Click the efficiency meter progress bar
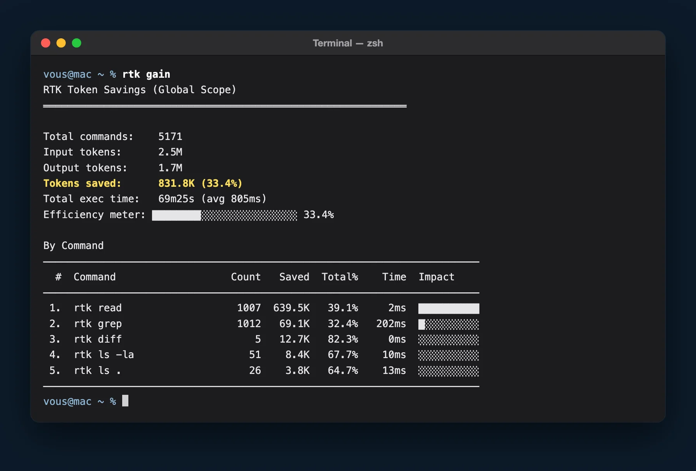Screen dimensions: 696x471 [225, 215]
